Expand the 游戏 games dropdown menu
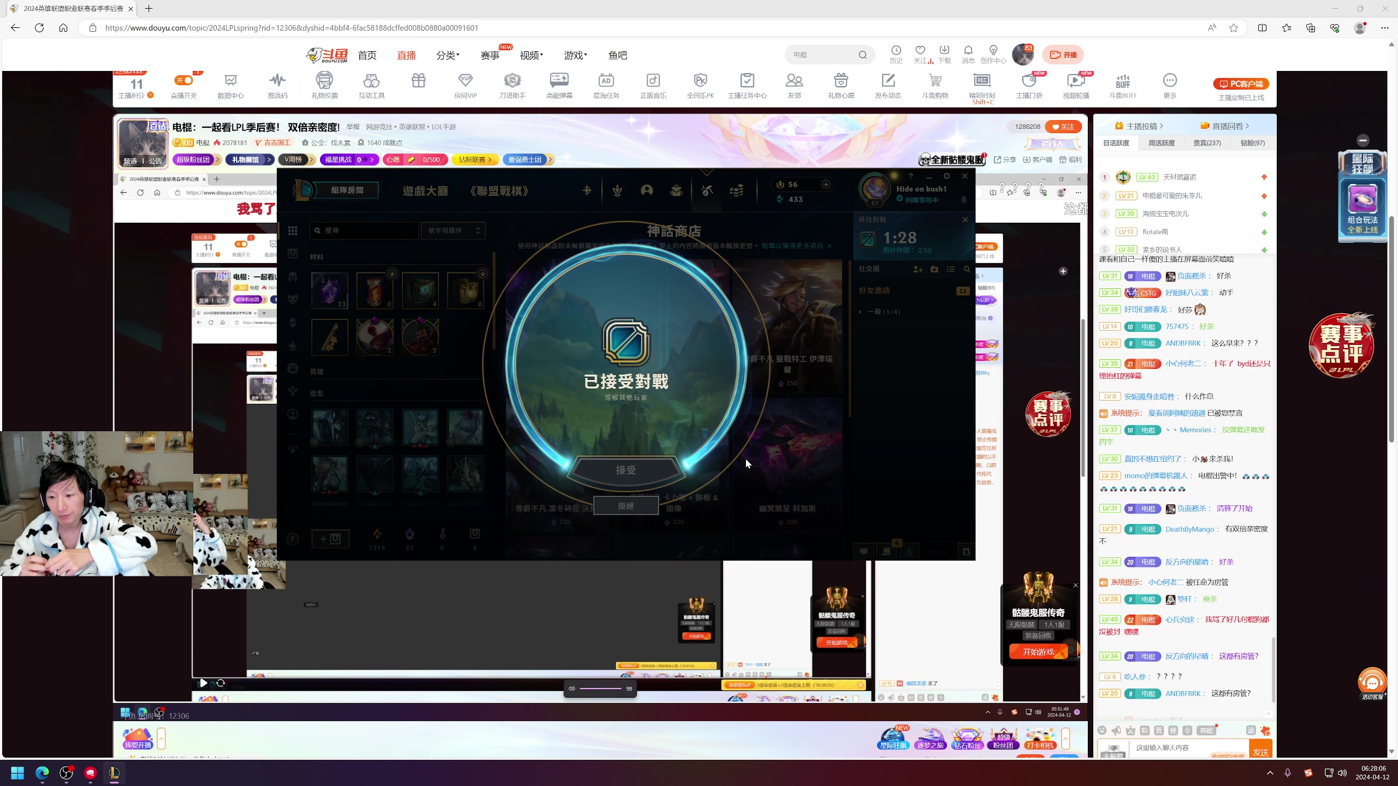 [576, 55]
